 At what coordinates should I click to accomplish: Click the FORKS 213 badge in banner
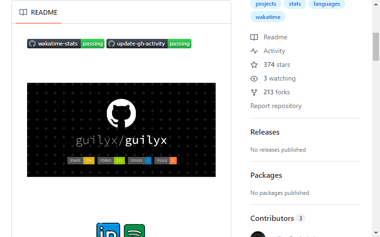[x=111, y=161]
